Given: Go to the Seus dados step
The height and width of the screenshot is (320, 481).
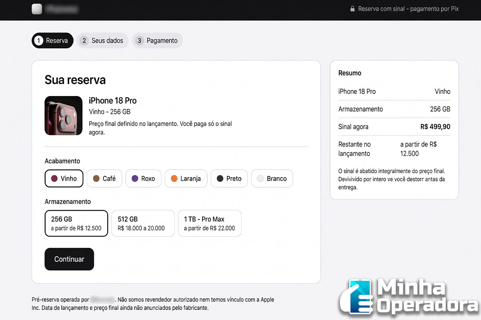Looking at the screenshot, I should [103, 40].
